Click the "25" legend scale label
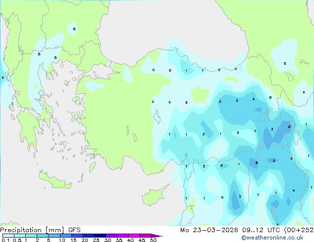The width and height of the screenshot is (314, 242). 96,240
